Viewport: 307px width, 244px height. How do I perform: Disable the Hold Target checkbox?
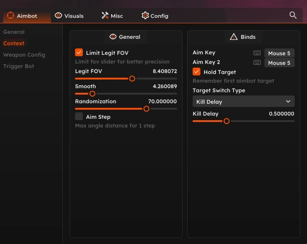pyautogui.click(x=197, y=72)
